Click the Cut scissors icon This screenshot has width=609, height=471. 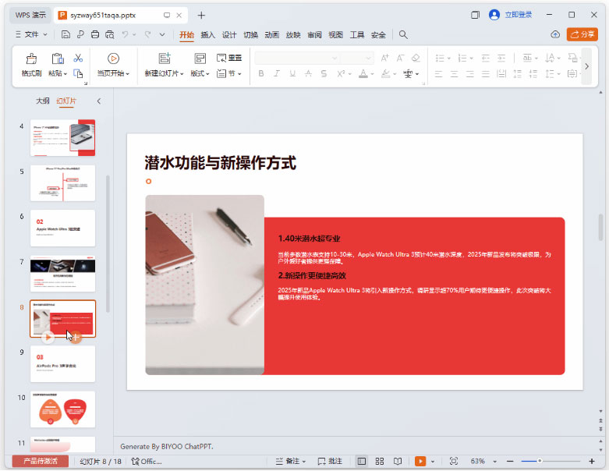coord(78,58)
